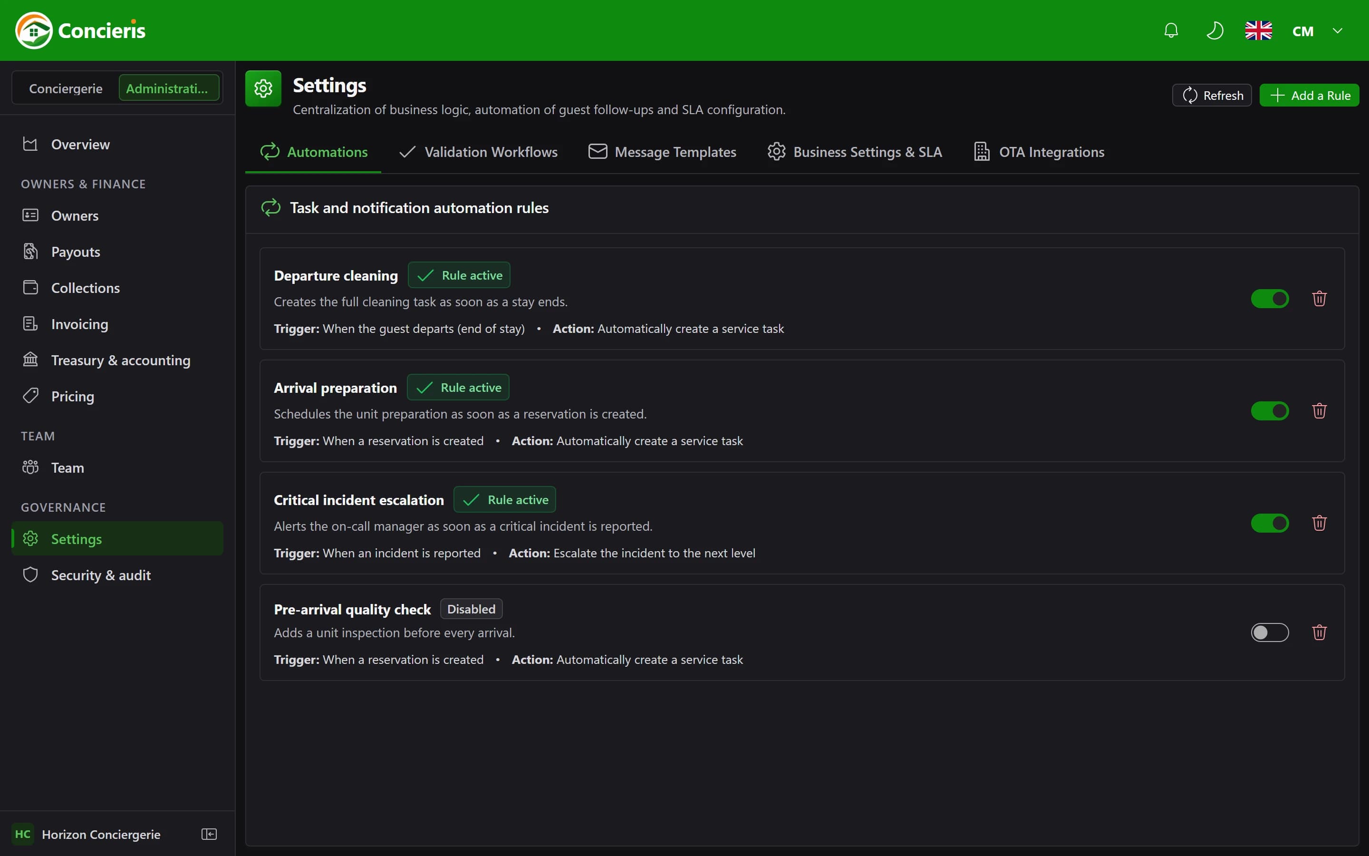Open Collections page
Image resolution: width=1369 pixels, height=856 pixels.
pos(117,288)
